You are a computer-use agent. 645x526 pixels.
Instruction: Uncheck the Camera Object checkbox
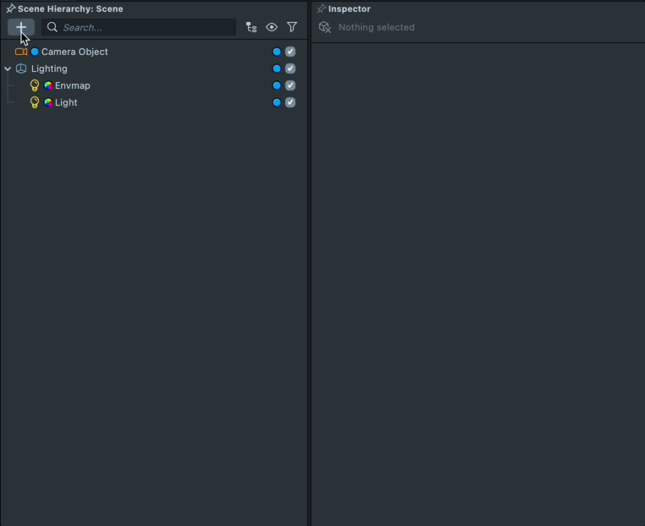[x=290, y=52]
